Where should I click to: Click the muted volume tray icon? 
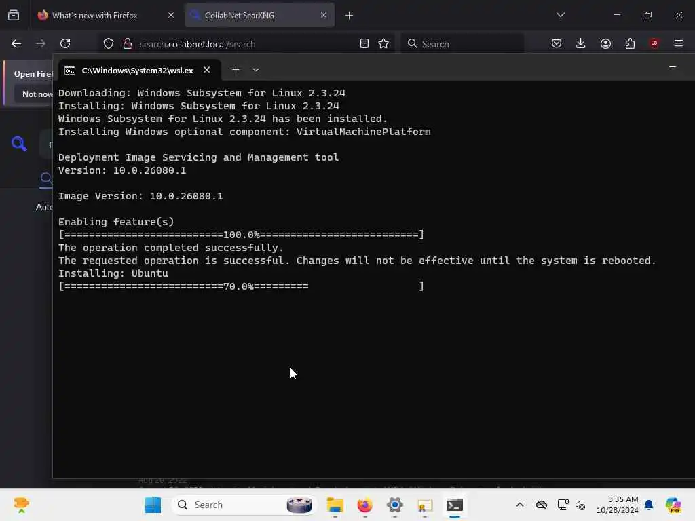[580, 505]
